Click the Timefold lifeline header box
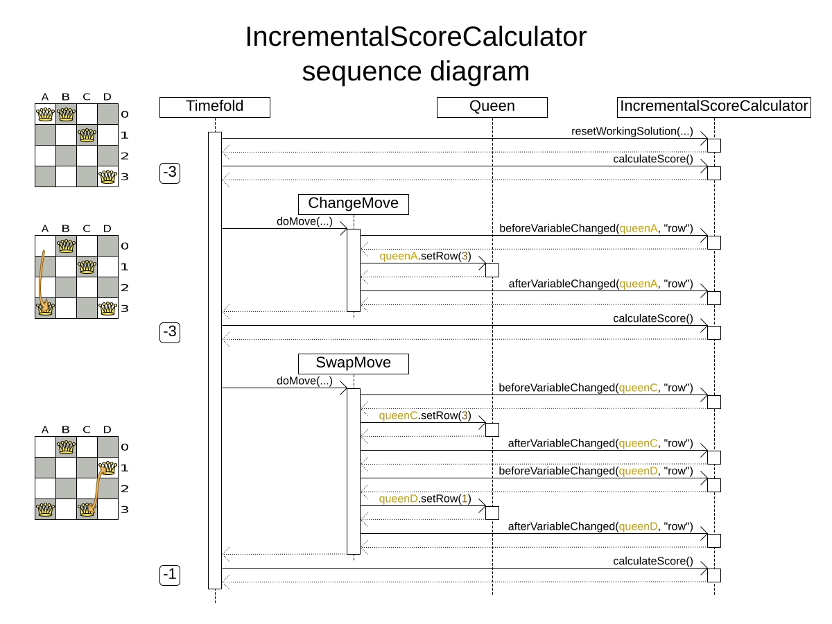This screenshot has height=624, width=832. coord(215,107)
